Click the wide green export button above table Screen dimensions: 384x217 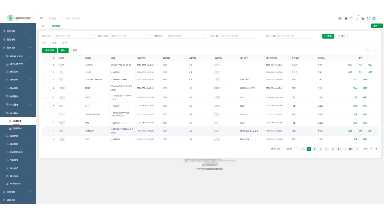point(49,50)
